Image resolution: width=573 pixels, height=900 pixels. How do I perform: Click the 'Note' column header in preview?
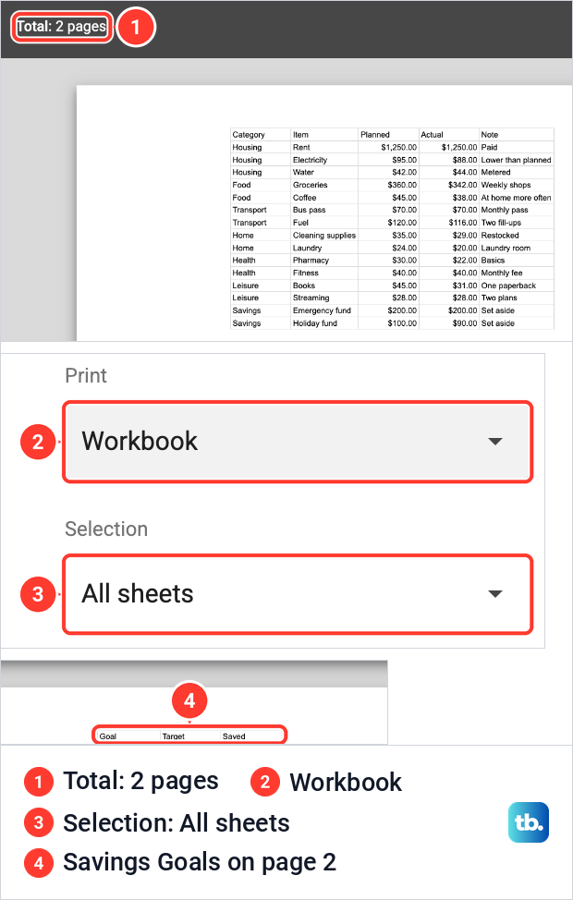(x=490, y=135)
